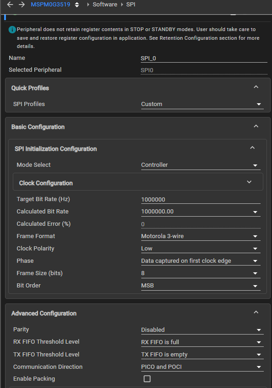Click the Enable Packing label
This screenshot has height=388, width=272.
pos(34,378)
